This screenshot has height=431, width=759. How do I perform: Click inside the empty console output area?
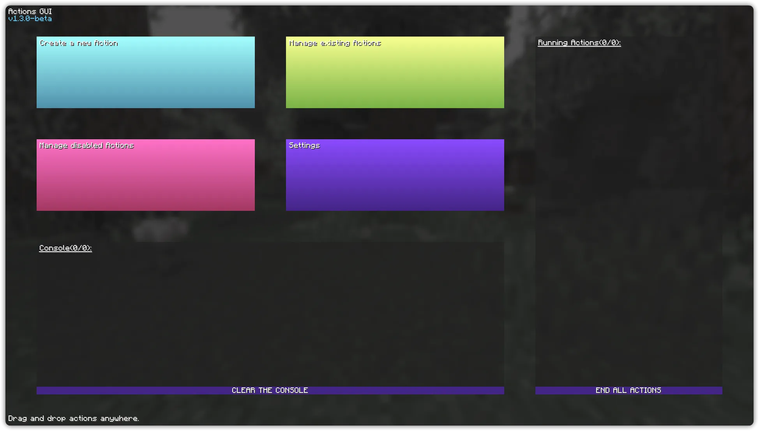(270, 315)
